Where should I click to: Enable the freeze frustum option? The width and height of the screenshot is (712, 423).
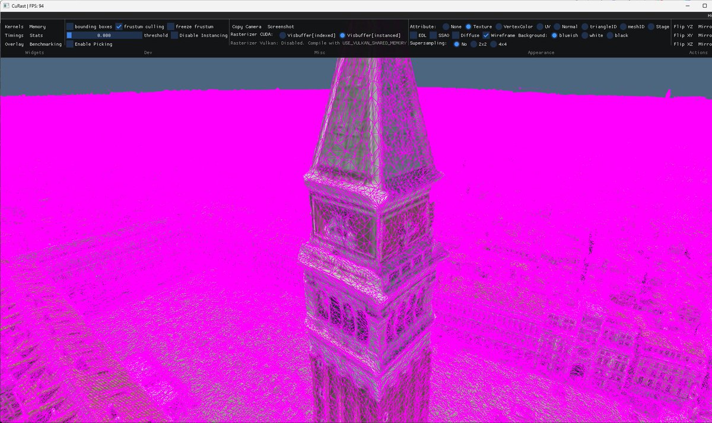coord(171,26)
